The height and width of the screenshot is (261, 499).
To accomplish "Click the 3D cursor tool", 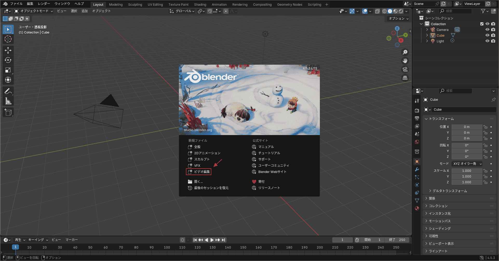I will pyautogui.click(x=8, y=39).
